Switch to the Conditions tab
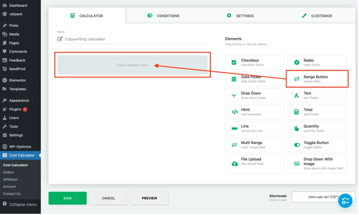This screenshot has height=215, width=359. coord(163,16)
